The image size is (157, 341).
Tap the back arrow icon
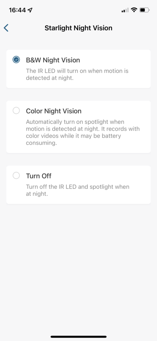tap(6, 28)
